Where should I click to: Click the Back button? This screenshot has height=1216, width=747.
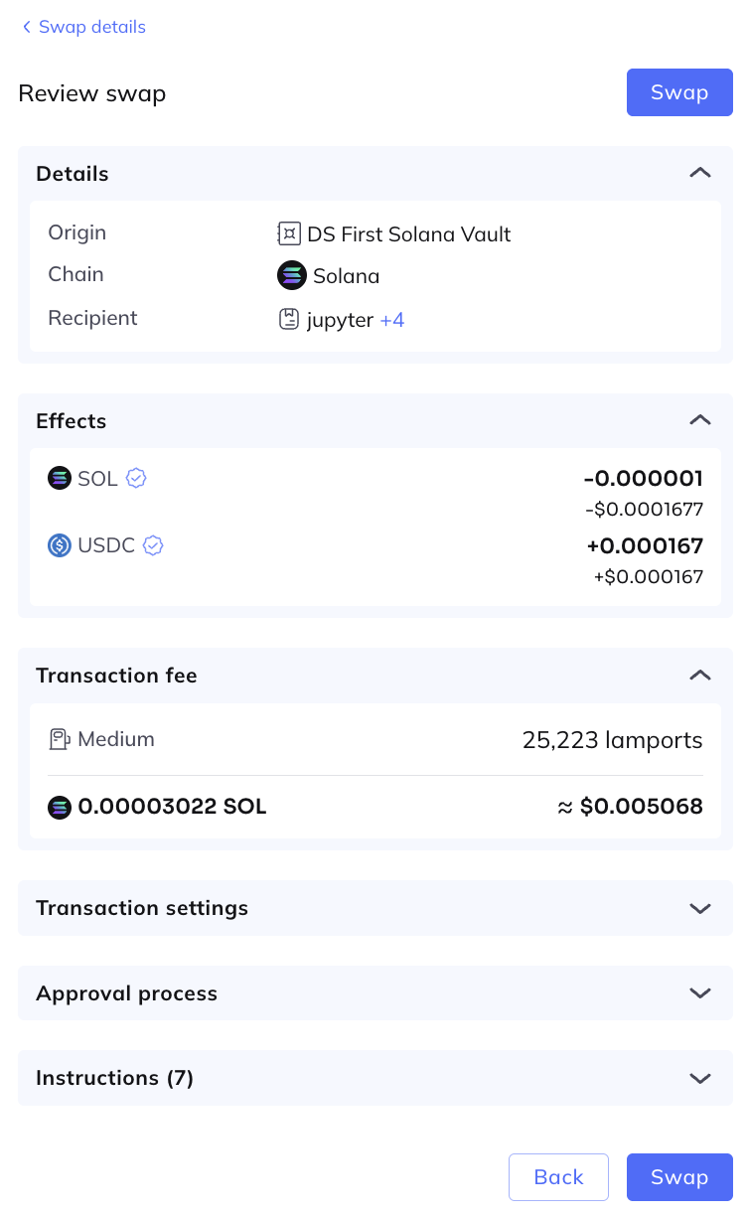pos(558,1177)
